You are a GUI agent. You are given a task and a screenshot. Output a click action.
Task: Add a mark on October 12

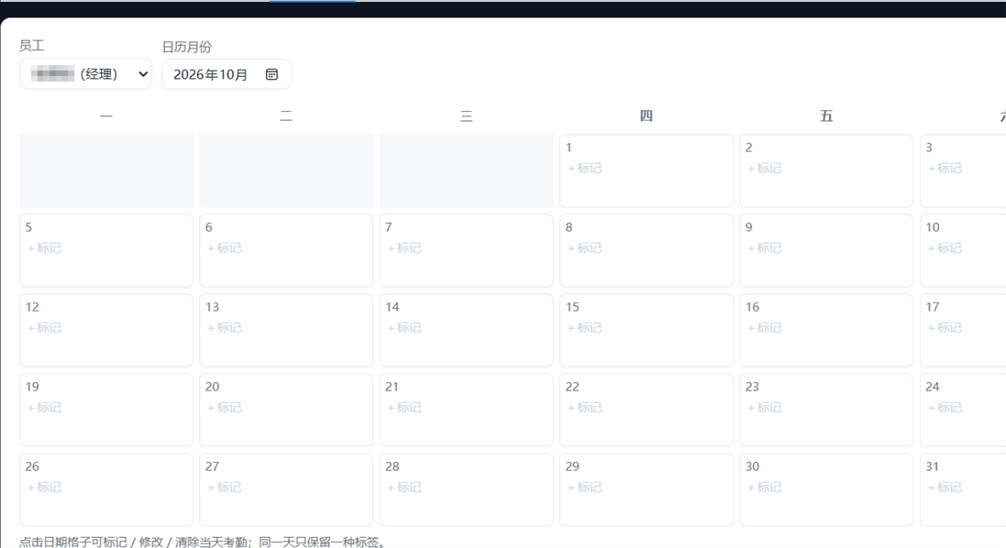[x=44, y=327]
